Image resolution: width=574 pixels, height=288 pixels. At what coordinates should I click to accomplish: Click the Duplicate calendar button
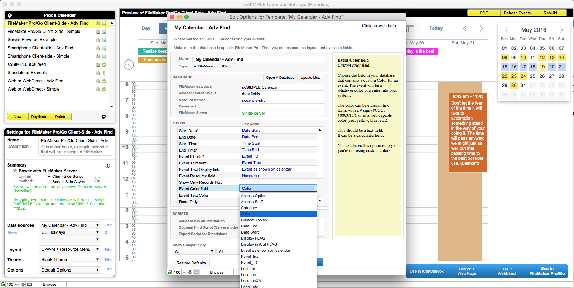click(x=39, y=117)
